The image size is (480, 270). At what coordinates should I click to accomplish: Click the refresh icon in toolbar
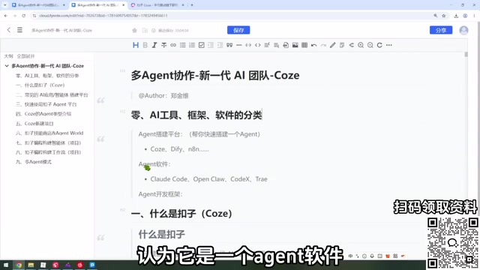(x=379, y=45)
